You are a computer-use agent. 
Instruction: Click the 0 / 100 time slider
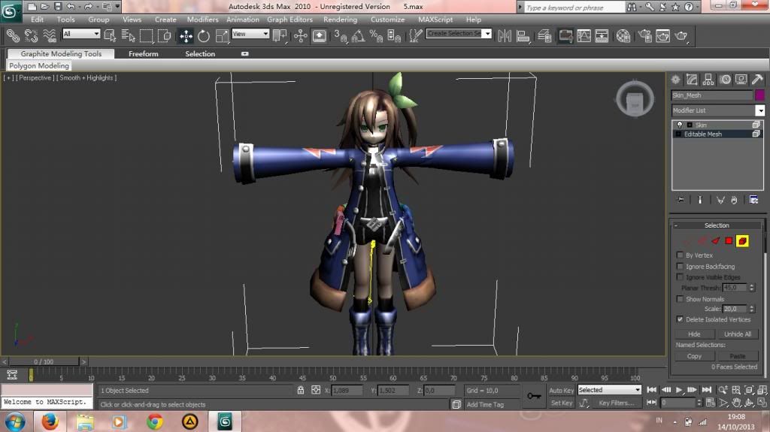(44, 362)
